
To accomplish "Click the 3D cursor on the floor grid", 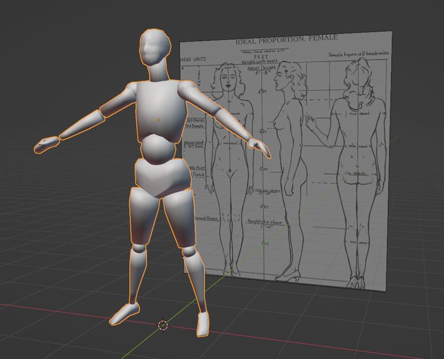I will click(163, 326).
